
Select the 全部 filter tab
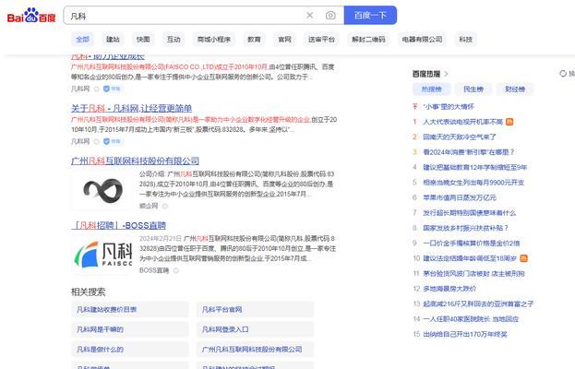coord(82,40)
